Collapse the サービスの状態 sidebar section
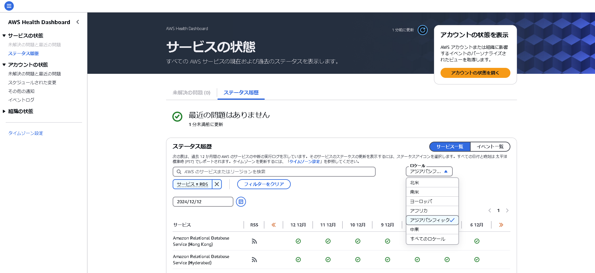This screenshot has height=273, width=595. (x=4, y=36)
